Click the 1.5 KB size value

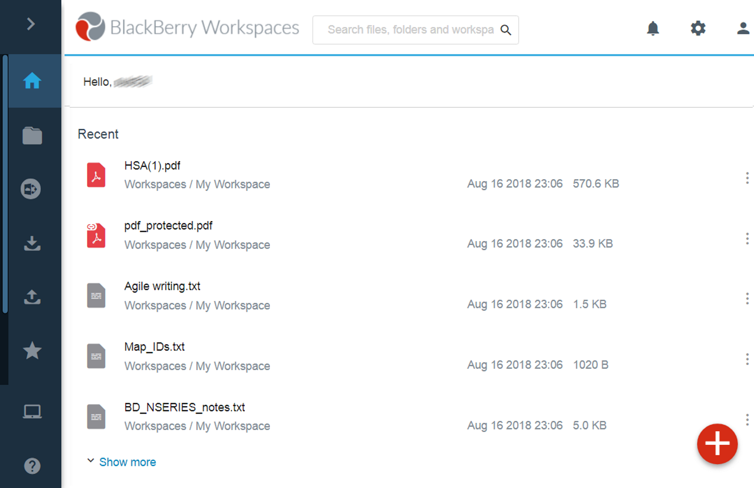point(589,304)
